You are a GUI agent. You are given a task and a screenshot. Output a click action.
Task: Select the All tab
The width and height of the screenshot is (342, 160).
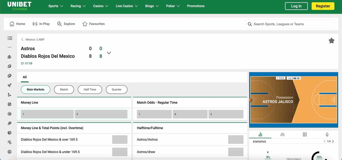pos(25,77)
